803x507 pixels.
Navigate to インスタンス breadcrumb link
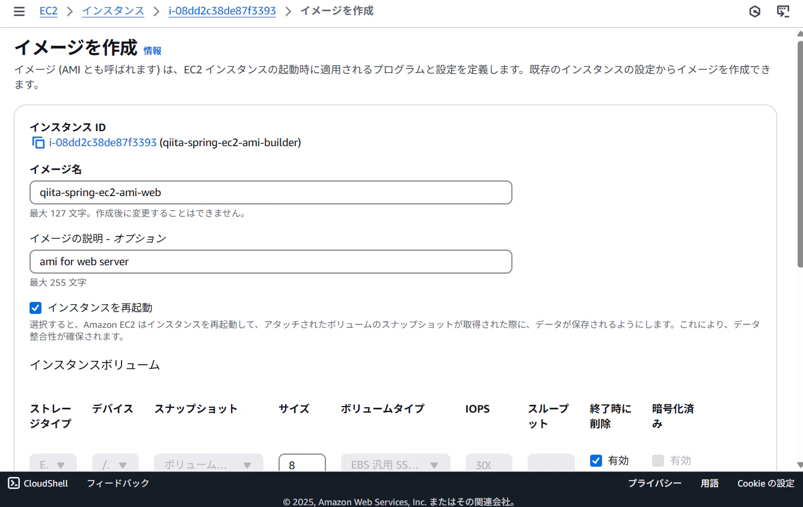[113, 11]
